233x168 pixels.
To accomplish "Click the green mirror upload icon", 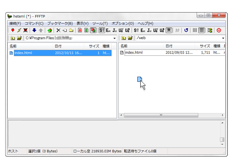I will click(x=50, y=30).
